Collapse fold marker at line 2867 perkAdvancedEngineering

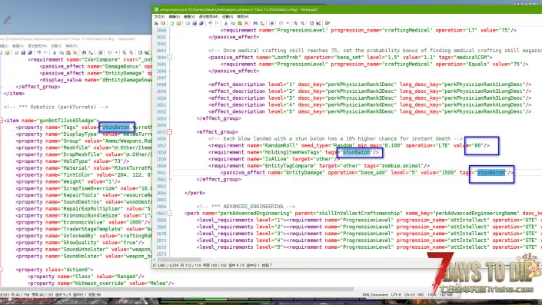pyautogui.click(x=170, y=213)
